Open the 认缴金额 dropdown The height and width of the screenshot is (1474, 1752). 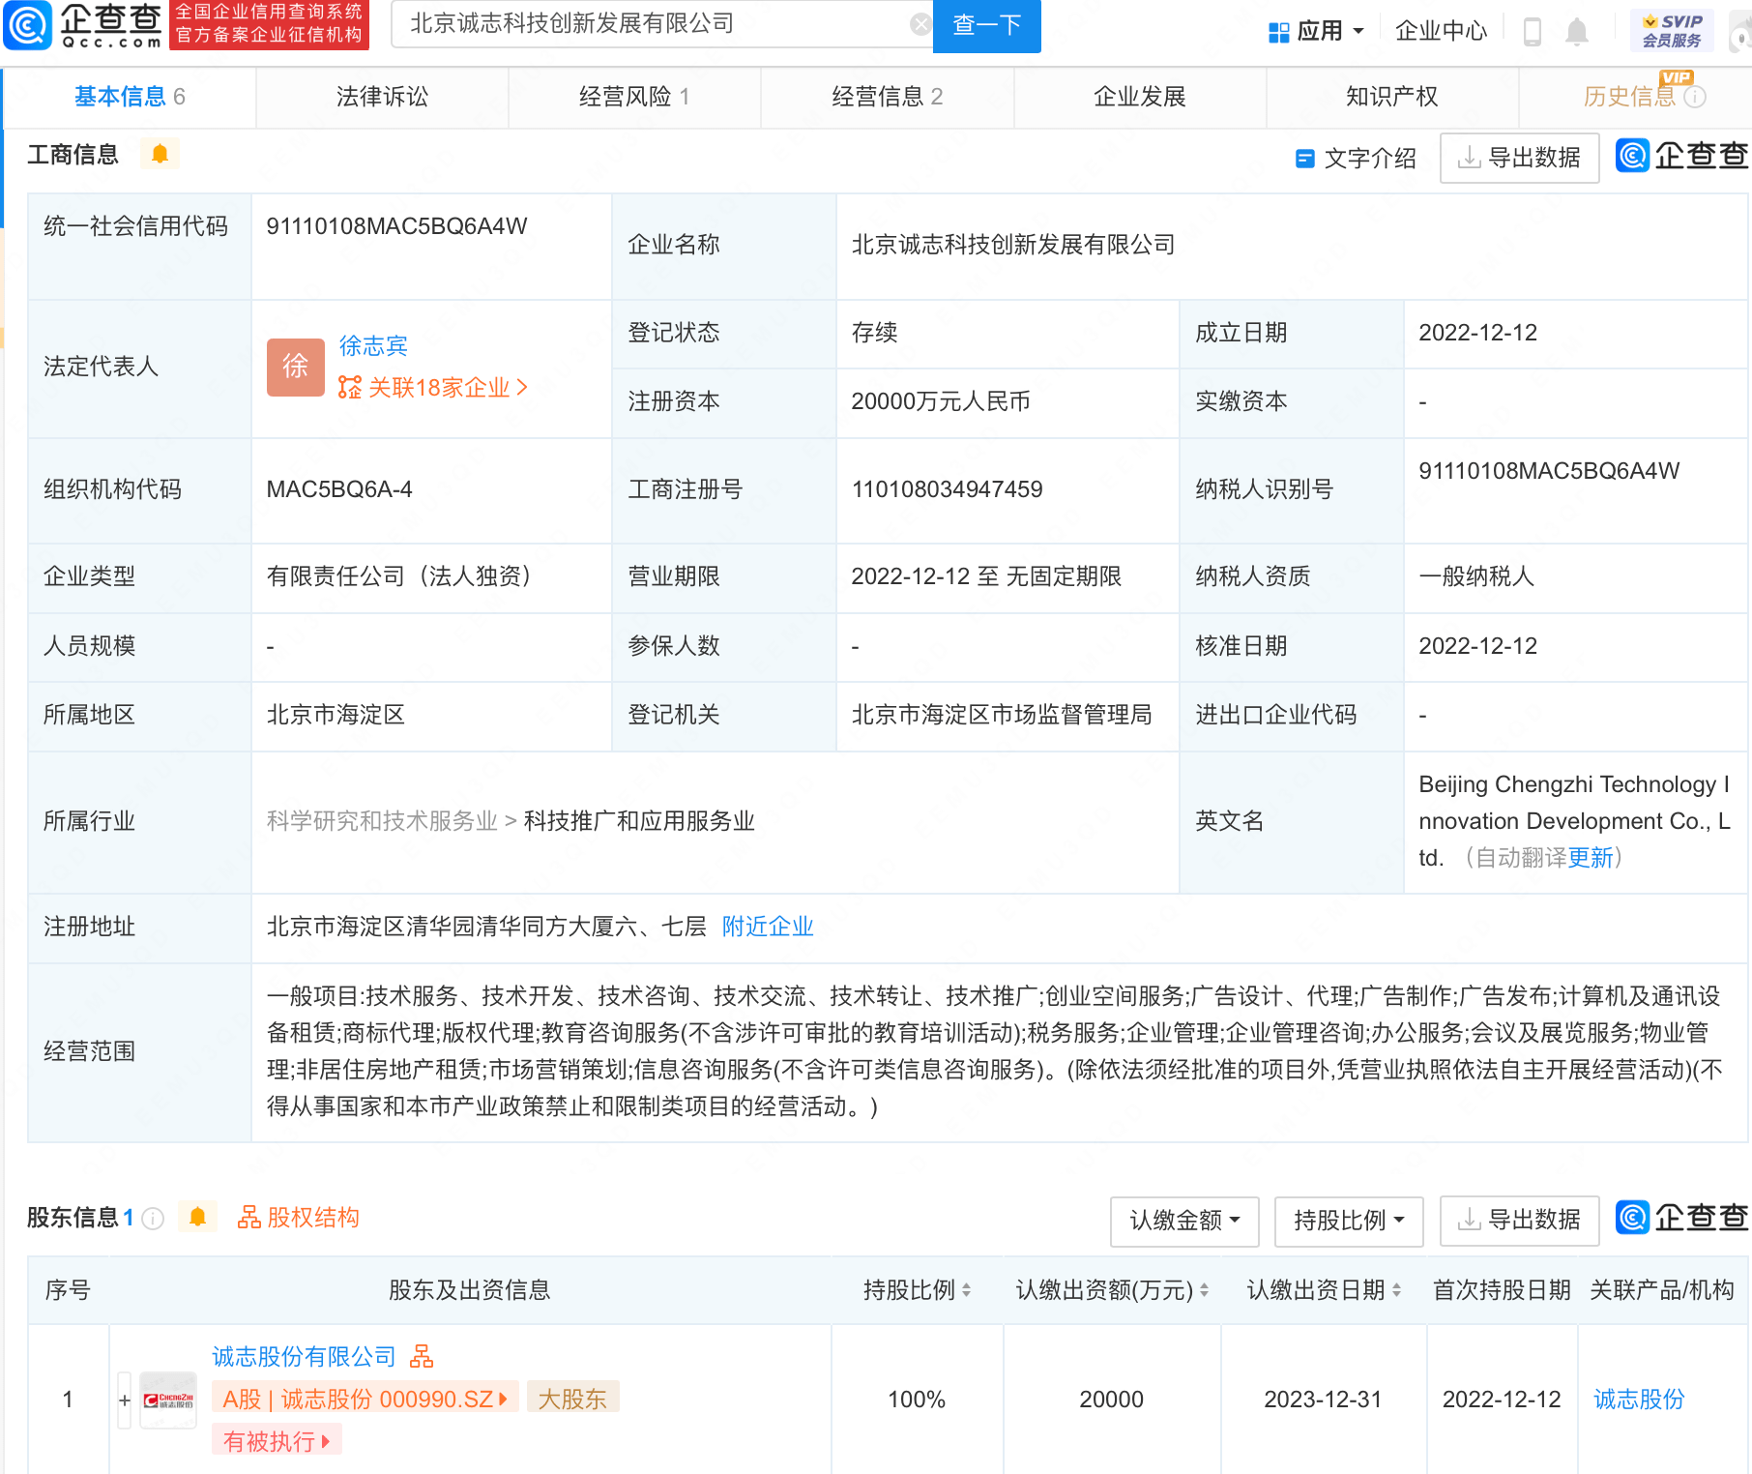click(1184, 1221)
